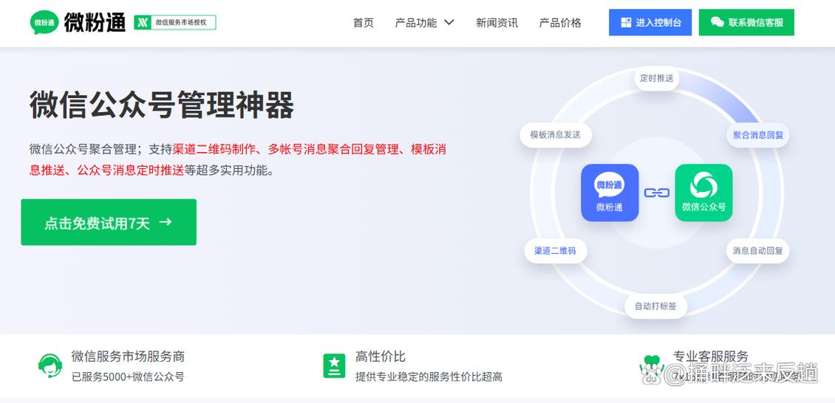Go to 新闻资讯 page
This screenshot has height=403, width=835.
pyautogui.click(x=497, y=23)
